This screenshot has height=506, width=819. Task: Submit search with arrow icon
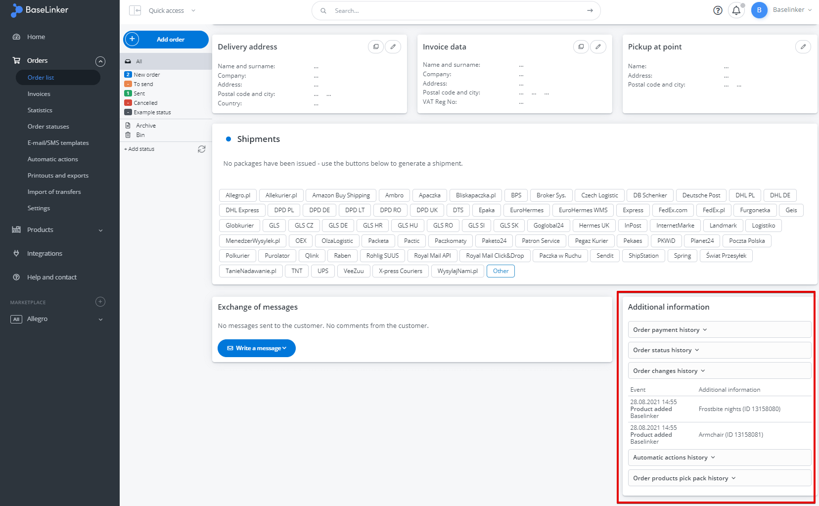click(590, 10)
